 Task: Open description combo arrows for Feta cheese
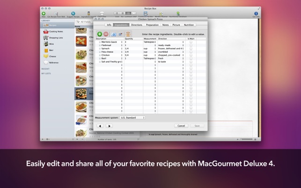(122, 52)
